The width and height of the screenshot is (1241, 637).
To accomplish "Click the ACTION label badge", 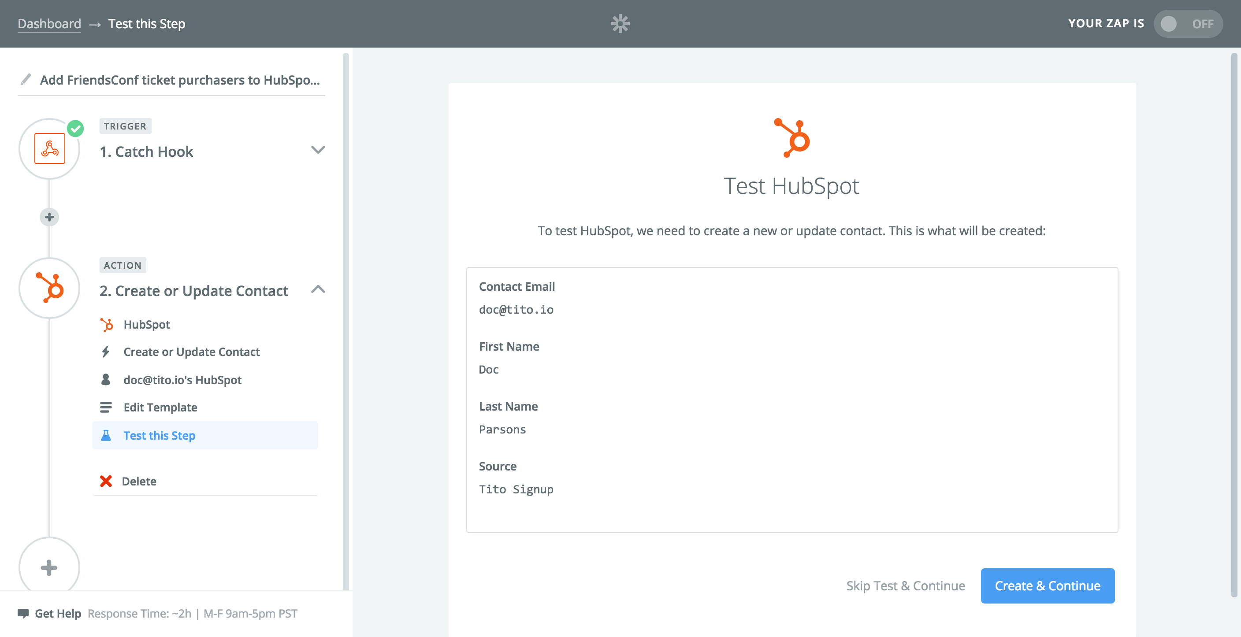I will click(x=123, y=265).
